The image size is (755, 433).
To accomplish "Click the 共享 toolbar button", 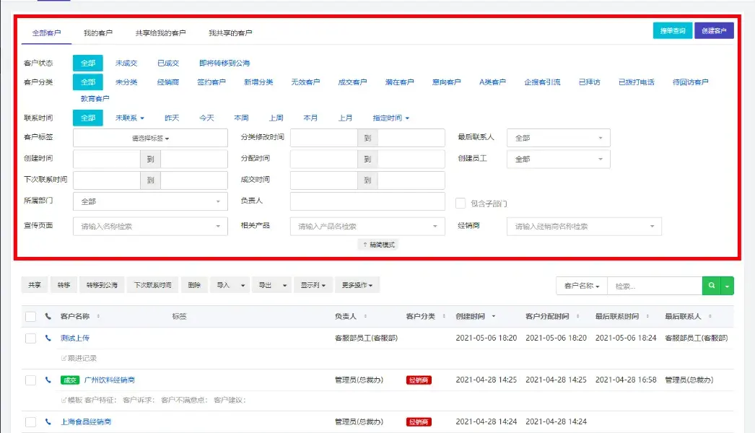I will click(34, 285).
